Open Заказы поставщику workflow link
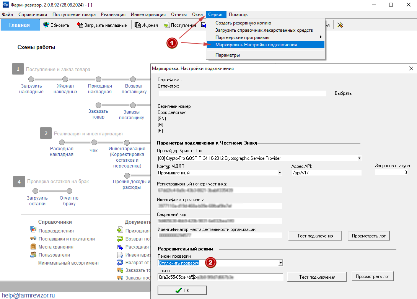Screen dimensions: 417x299 [x=131, y=115]
